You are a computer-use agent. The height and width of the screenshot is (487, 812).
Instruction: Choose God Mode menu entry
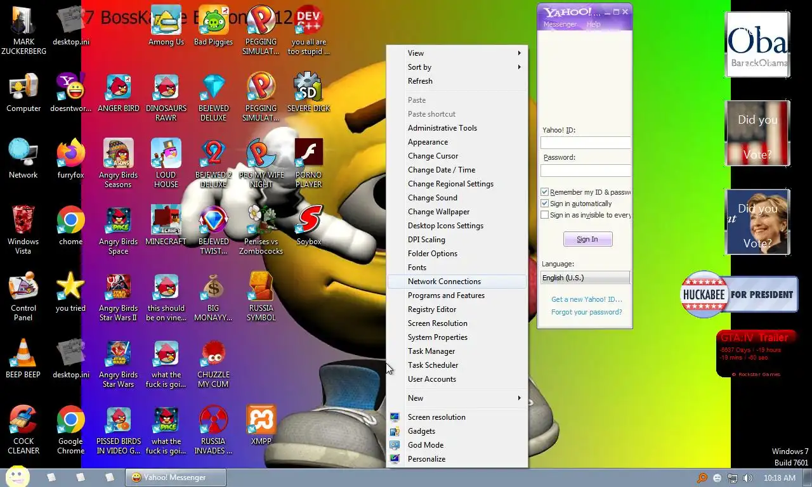[457, 445]
